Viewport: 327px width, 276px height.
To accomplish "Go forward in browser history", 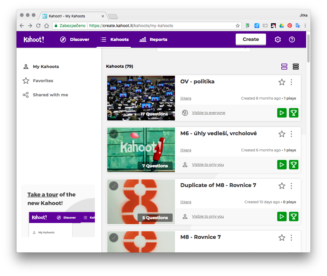I will click(x=30, y=26).
